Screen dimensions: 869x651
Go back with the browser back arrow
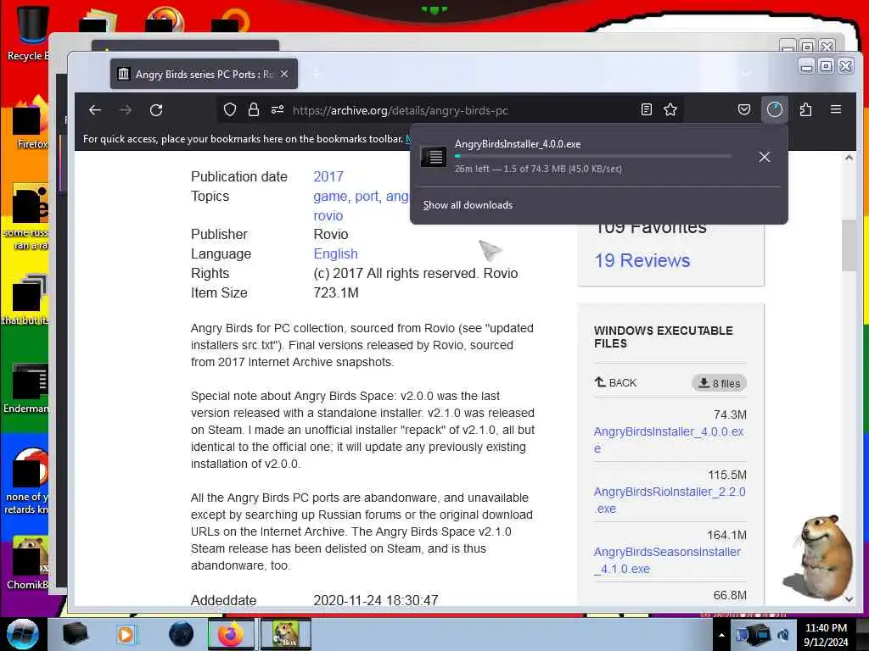(x=95, y=110)
